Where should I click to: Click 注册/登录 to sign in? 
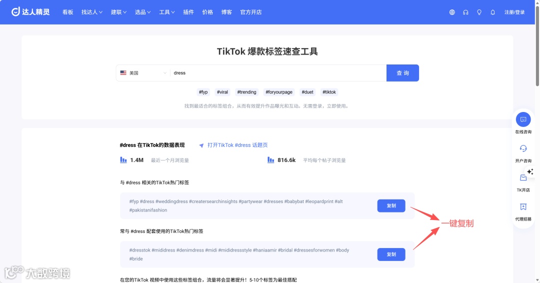pyautogui.click(x=514, y=12)
